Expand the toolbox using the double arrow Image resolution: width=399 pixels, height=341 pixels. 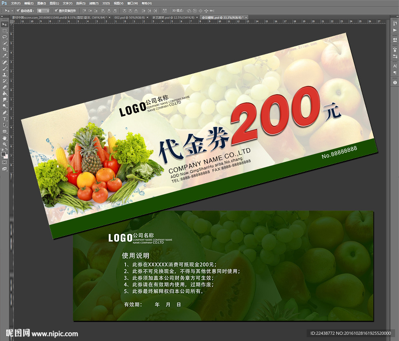[2, 16]
